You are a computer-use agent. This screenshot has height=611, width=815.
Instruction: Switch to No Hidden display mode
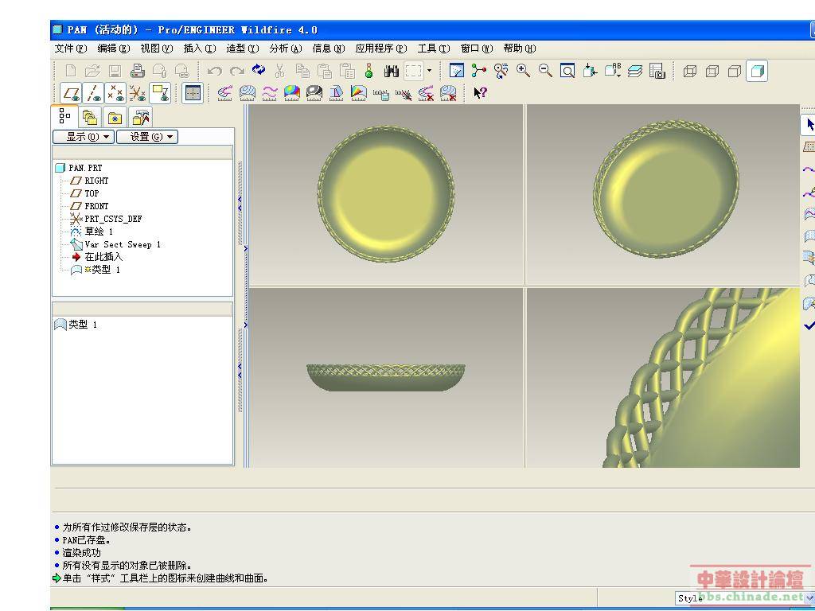tap(734, 71)
